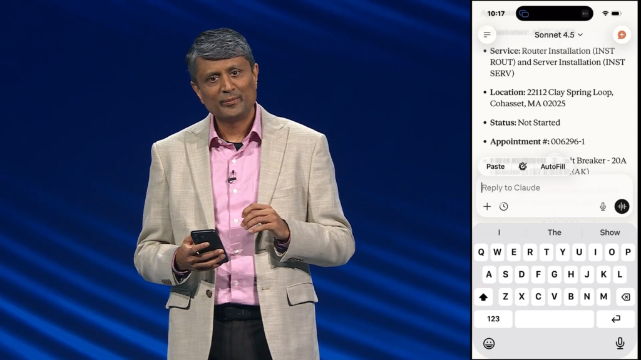Tap the scan text icon in popup
Image resolution: width=641 pixels, height=360 pixels.
523,166
